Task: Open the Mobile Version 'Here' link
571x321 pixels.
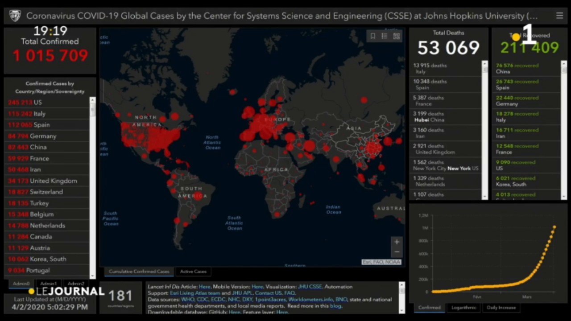Action: click(x=257, y=287)
